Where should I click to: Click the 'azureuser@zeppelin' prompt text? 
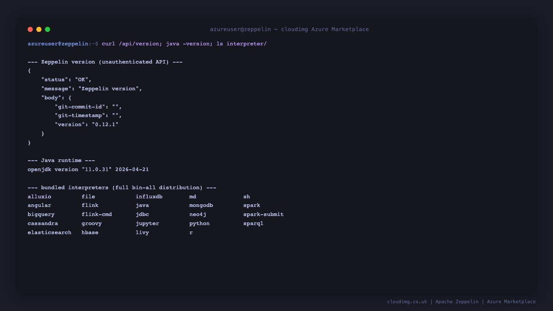58,44
